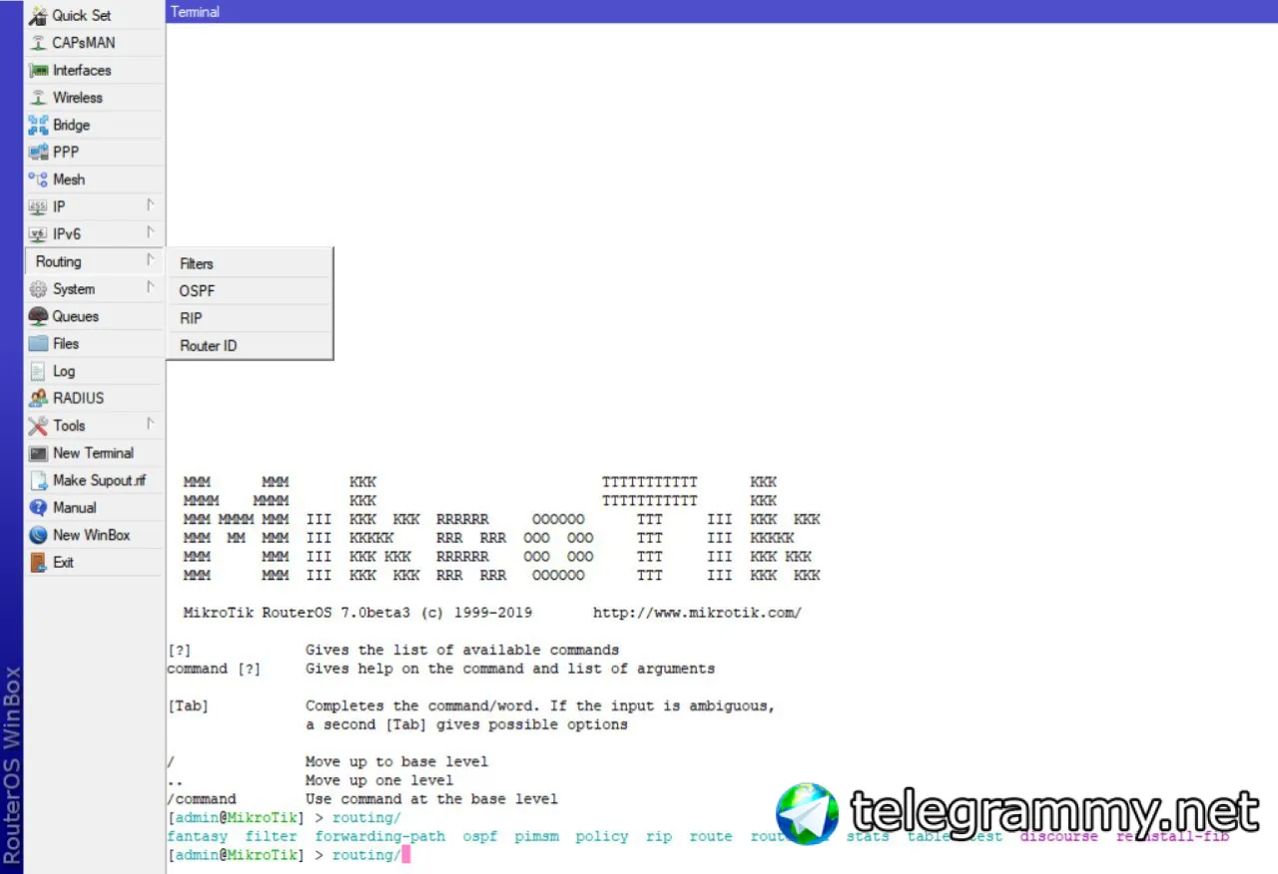Click the 'MikroTik RouterOS 7.0beta3' version text

coord(297,613)
